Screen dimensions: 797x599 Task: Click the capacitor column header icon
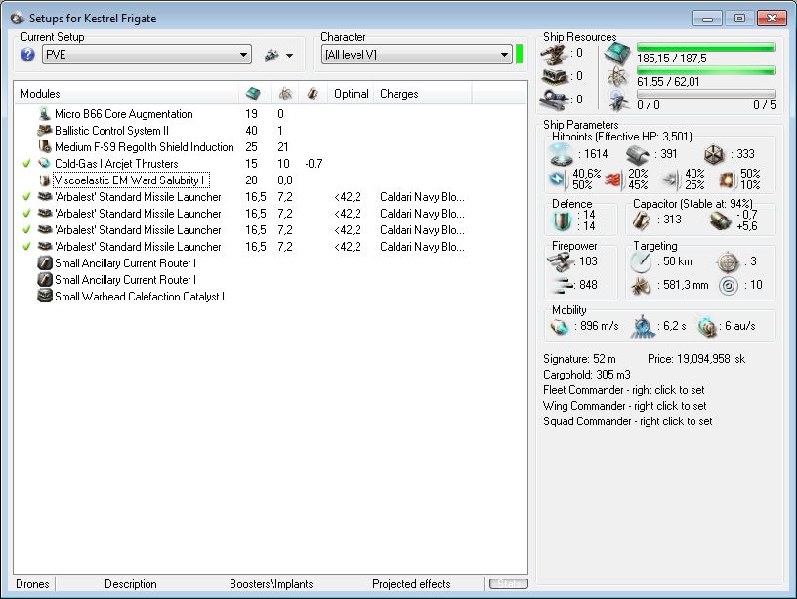point(313,94)
